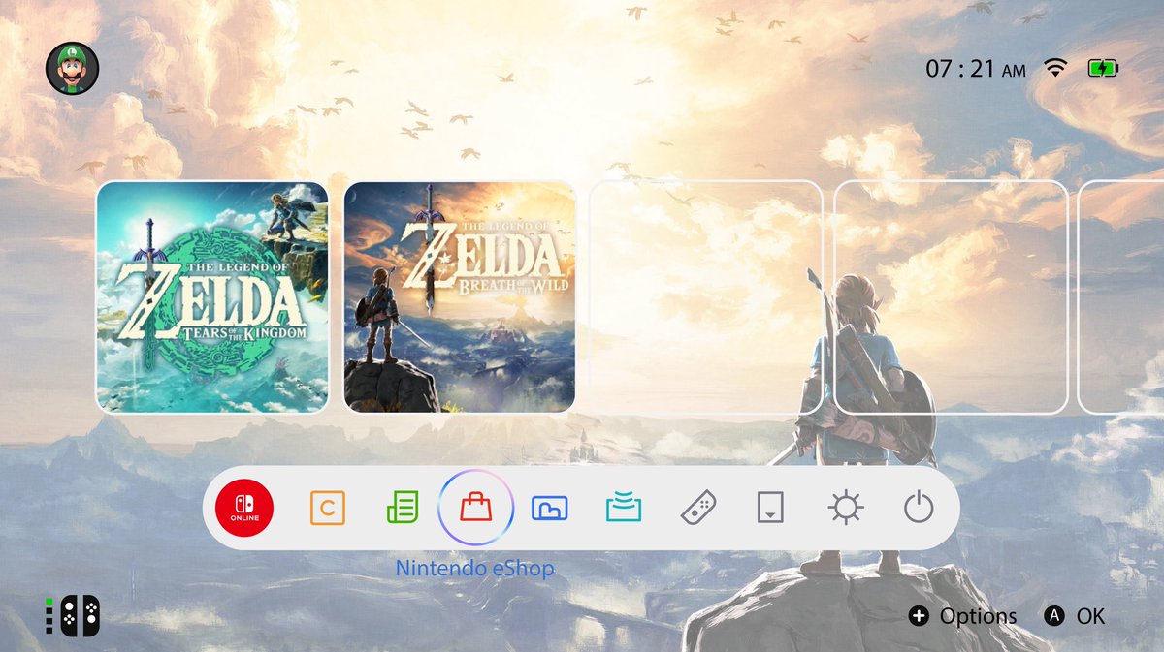Screen dimensions: 1164x652
Task: Click the A OK button
Action: [1075, 616]
